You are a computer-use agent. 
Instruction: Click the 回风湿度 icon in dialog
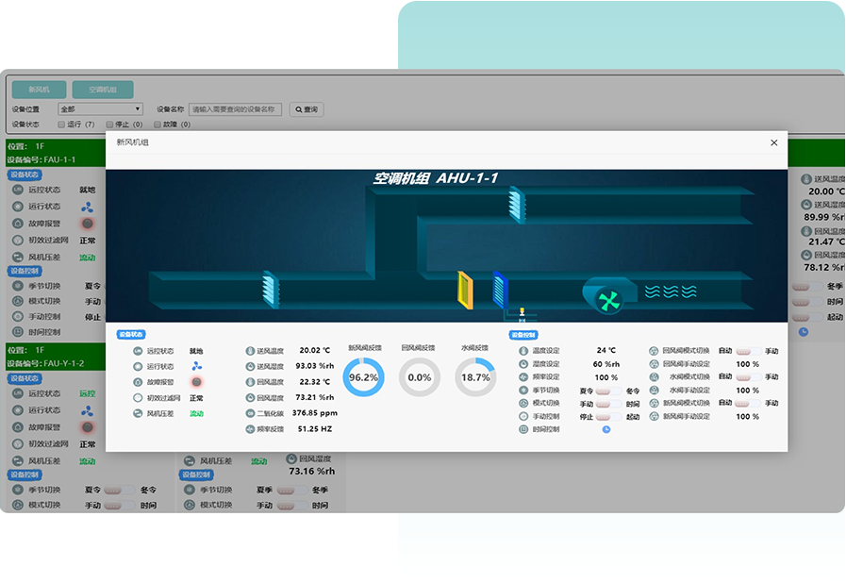[x=250, y=398]
